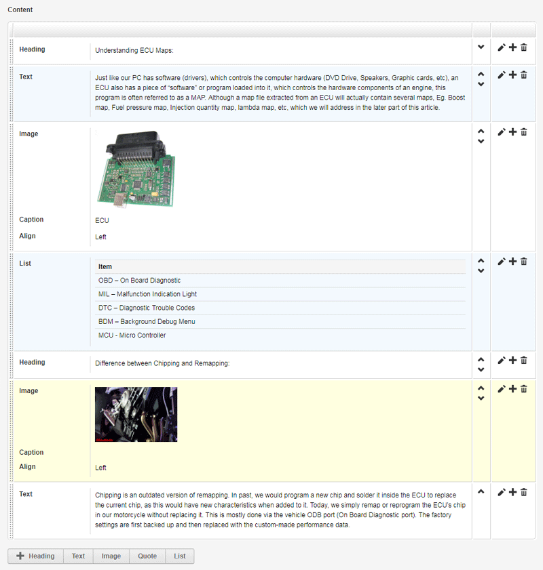Edit the highlighted motorcycle image block
Screen dimensions: 543x570
tap(502, 389)
